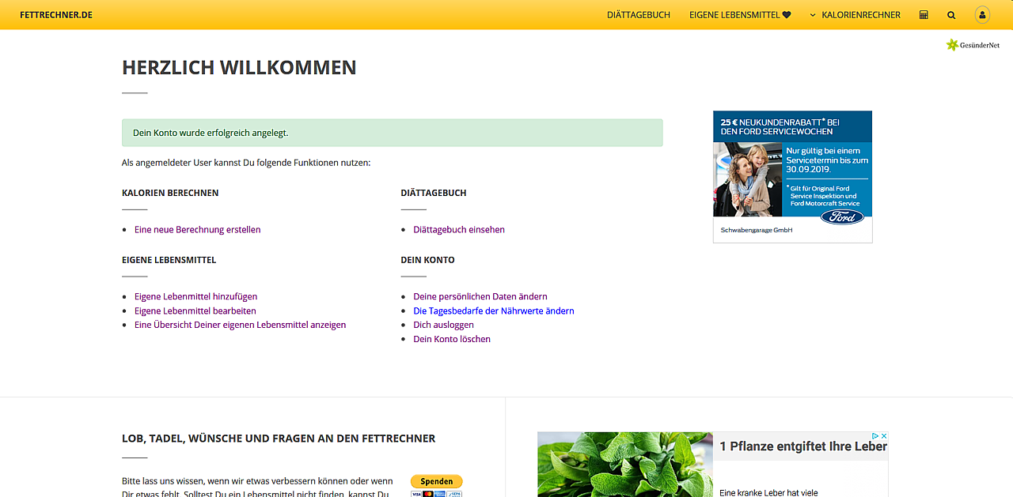Click 'Dein Konto löschen' link

click(x=452, y=338)
